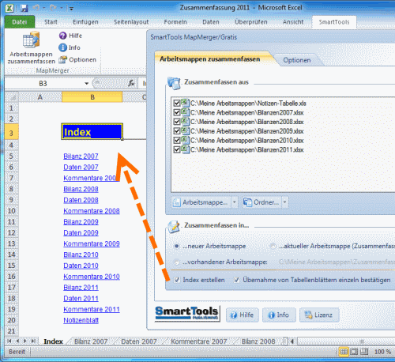Screen dimensions: 395x362
Task: Select the blue Index cell B3
Action: click(x=92, y=131)
